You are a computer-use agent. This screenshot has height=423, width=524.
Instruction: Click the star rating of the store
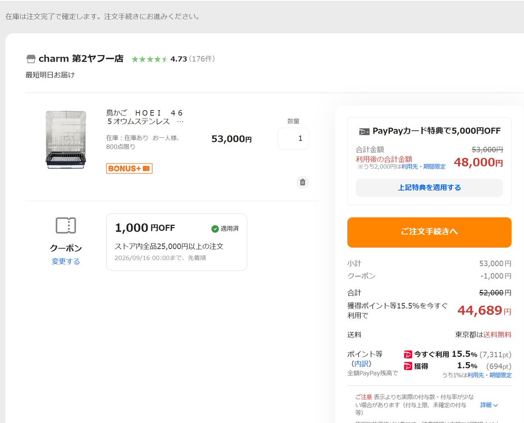point(149,59)
